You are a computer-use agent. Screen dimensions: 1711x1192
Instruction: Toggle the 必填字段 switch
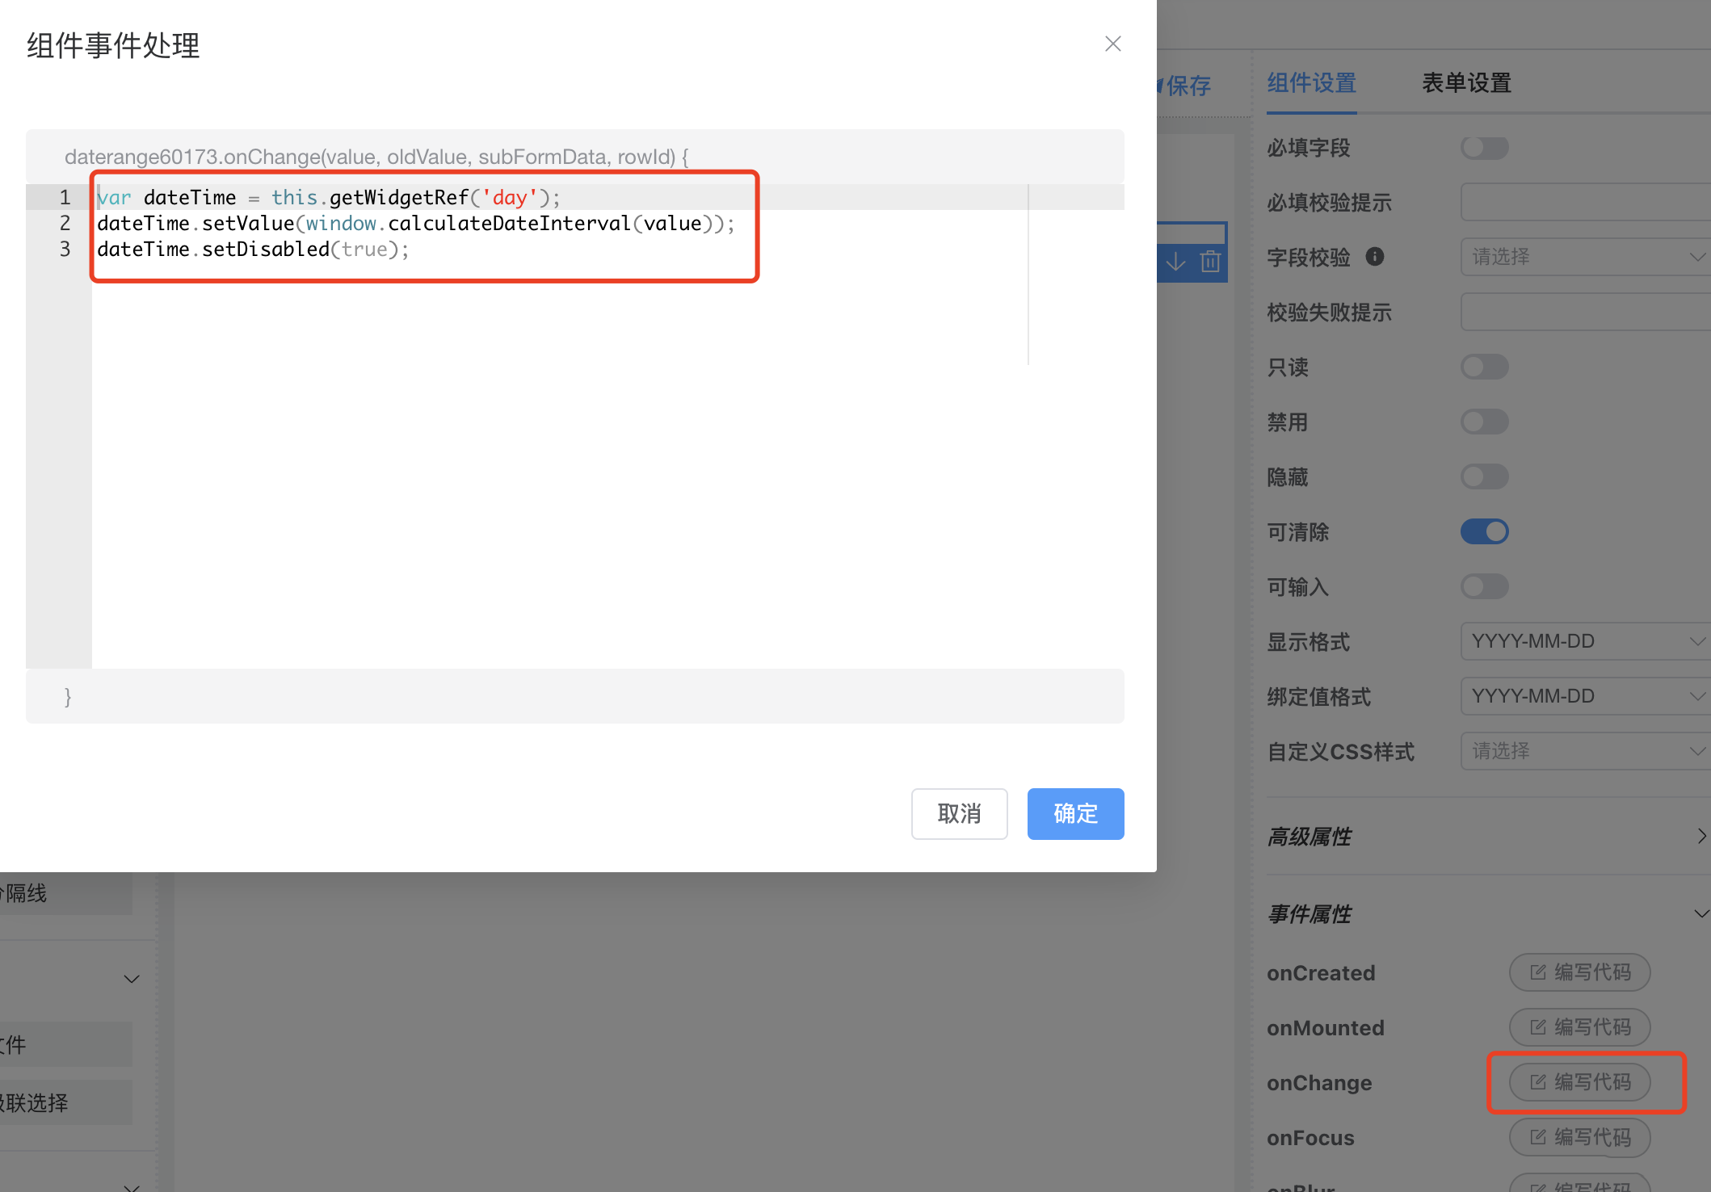tap(1484, 148)
